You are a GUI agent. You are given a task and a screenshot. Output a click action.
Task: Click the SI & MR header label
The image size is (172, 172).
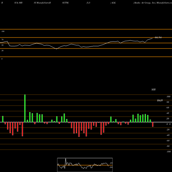pos(18,3)
